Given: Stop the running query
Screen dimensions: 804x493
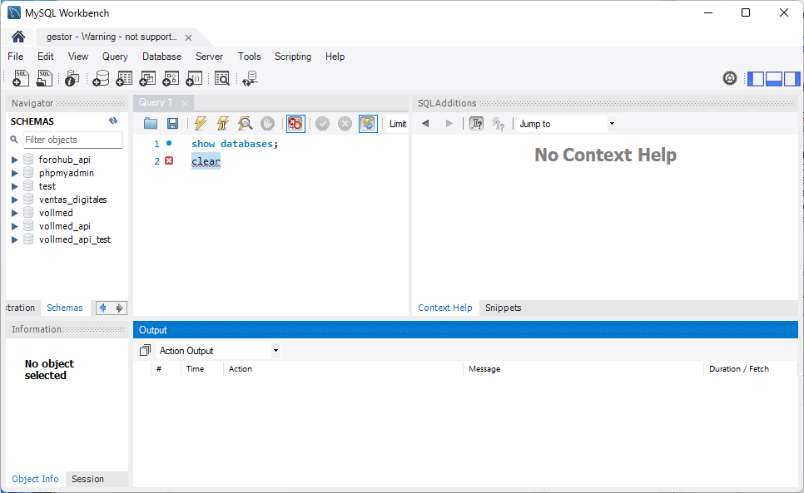Looking at the screenshot, I should coord(268,123).
